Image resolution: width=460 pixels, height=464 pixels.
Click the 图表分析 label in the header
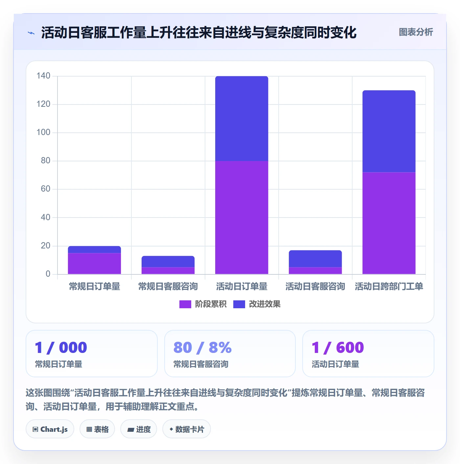pyautogui.click(x=416, y=32)
